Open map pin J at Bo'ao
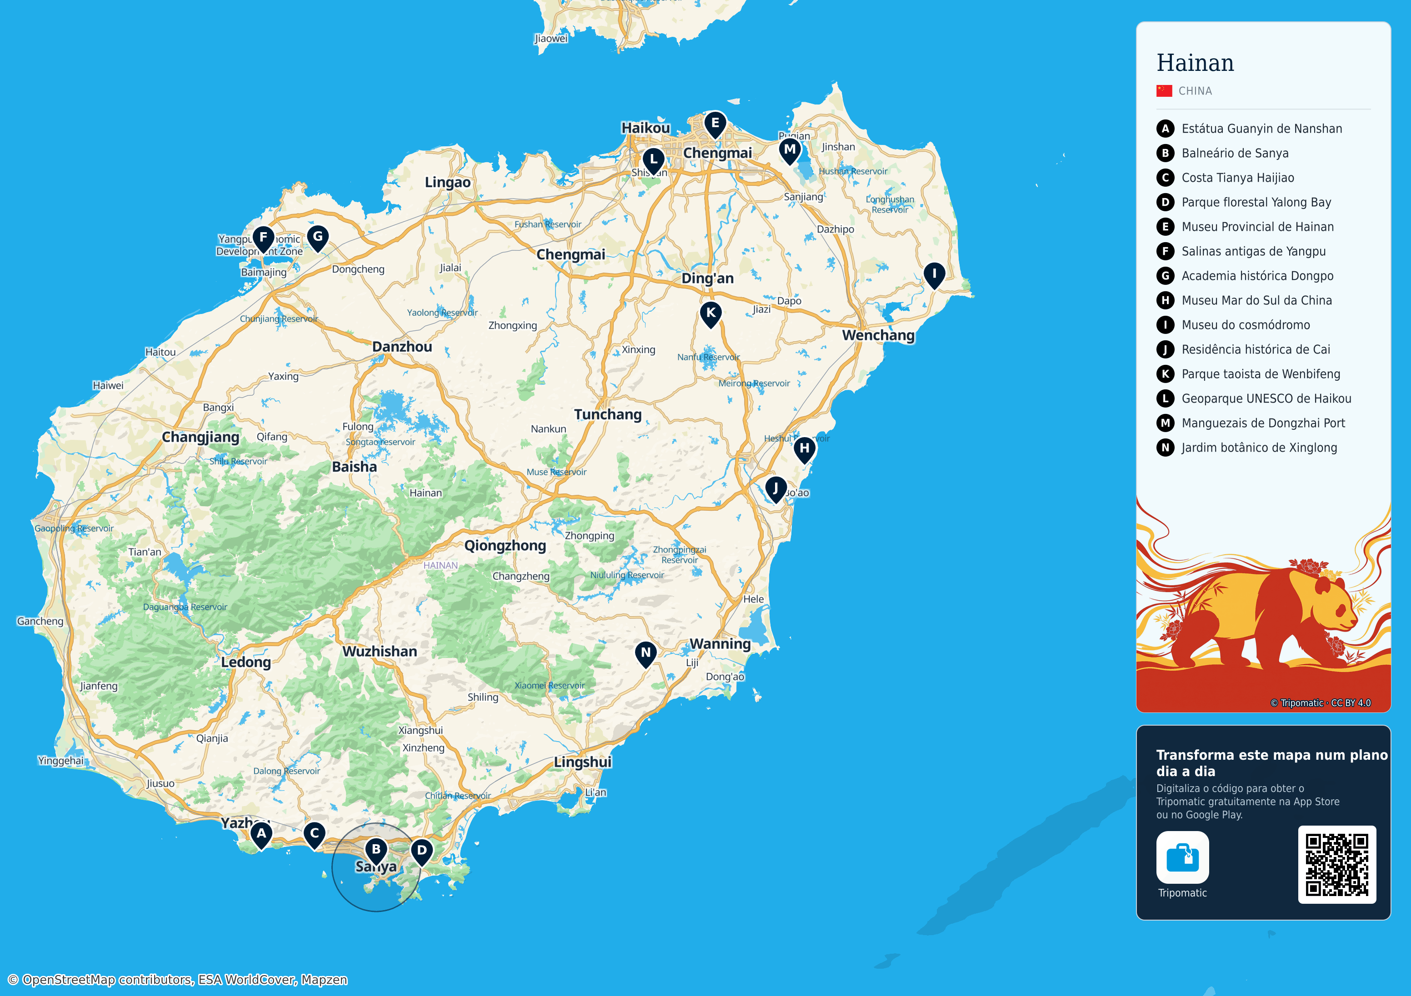The height and width of the screenshot is (996, 1411). (776, 490)
